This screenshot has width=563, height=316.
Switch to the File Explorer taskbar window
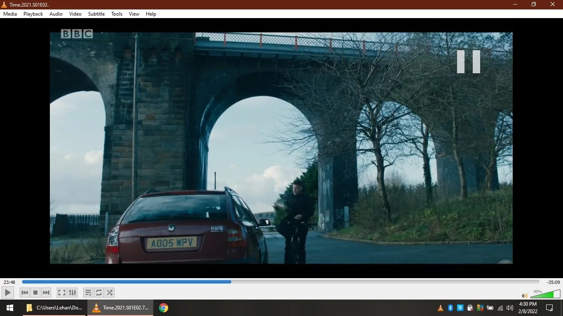[x=54, y=308]
